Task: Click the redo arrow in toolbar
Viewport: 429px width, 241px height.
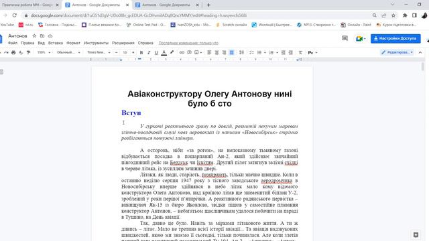Action: [x=6, y=52]
